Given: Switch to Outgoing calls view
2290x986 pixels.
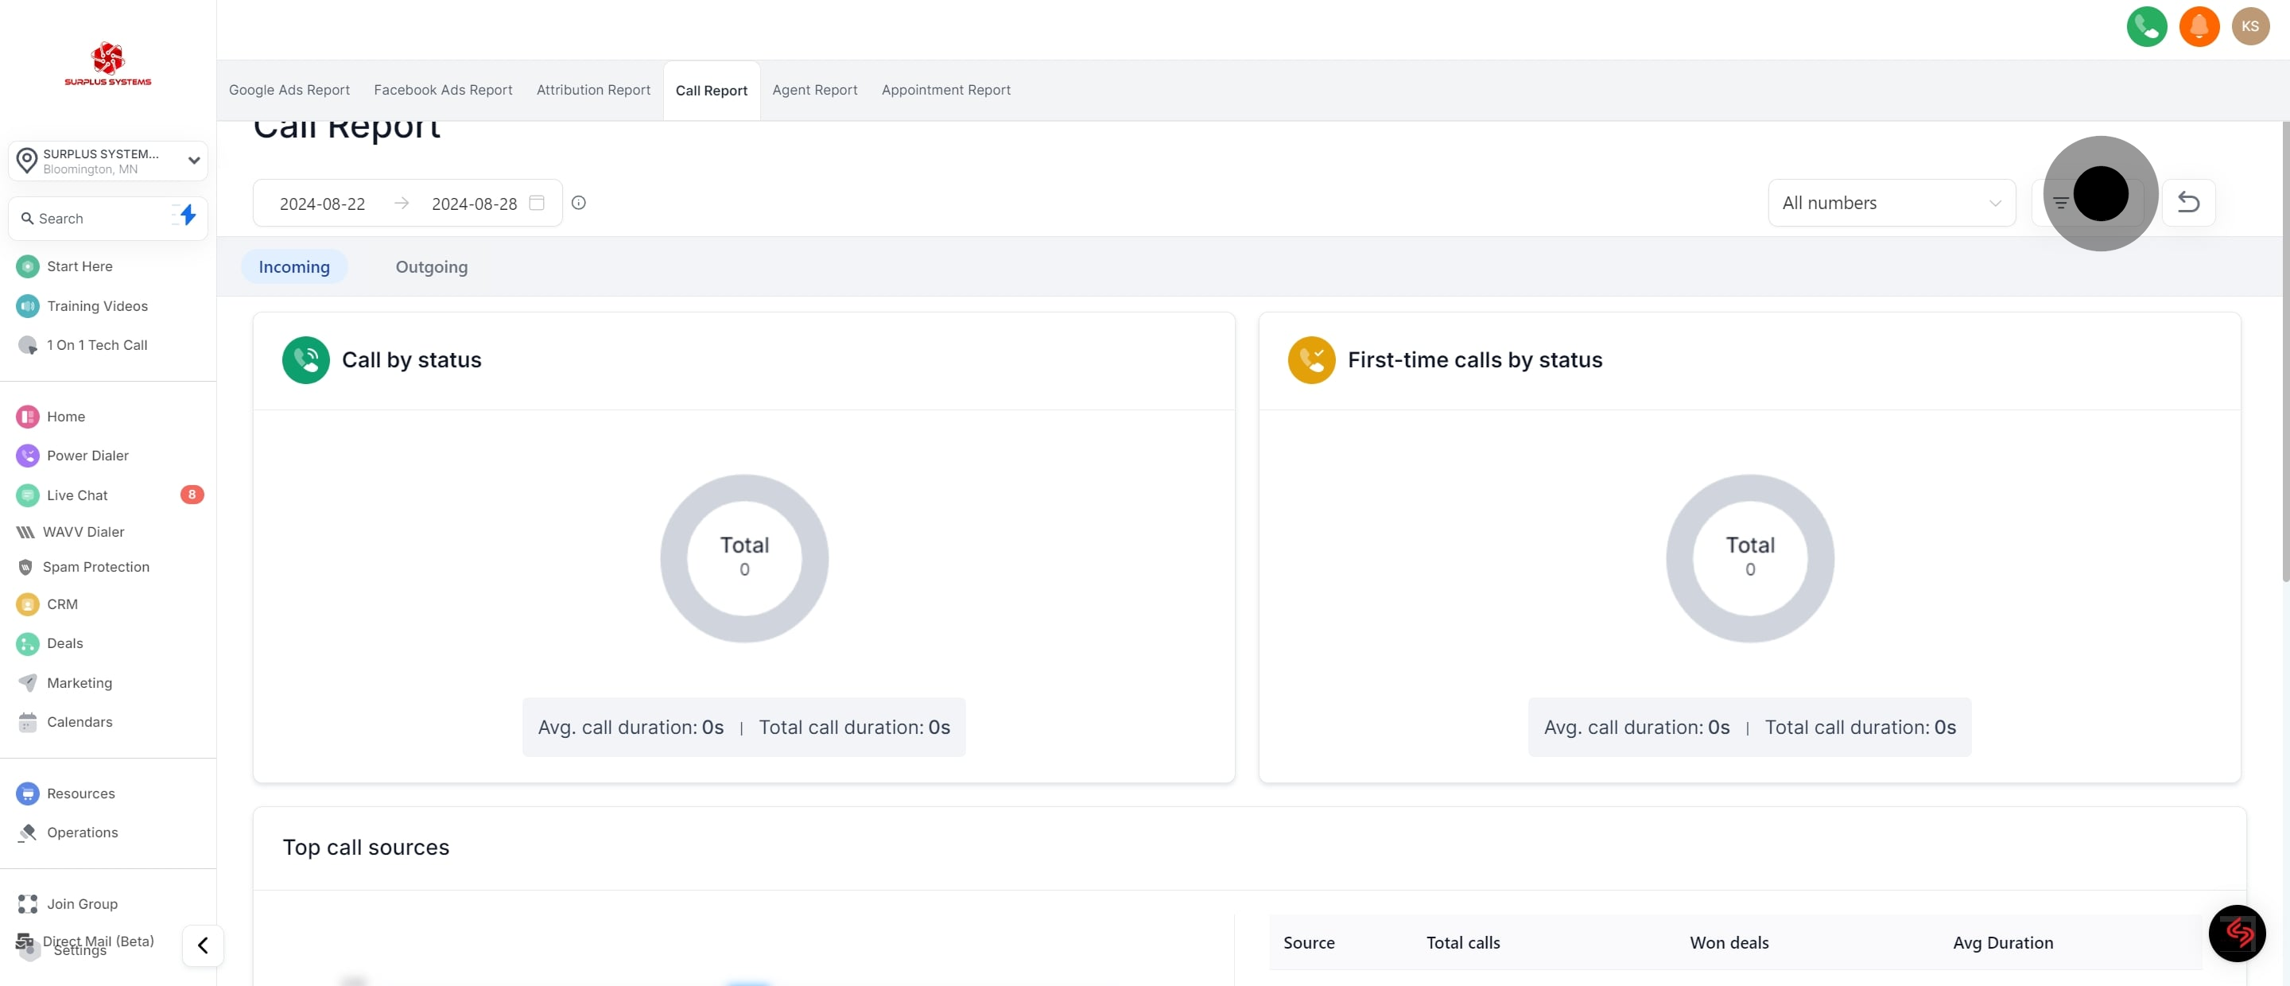Looking at the screenshot, I should click(x=431, y=266).
